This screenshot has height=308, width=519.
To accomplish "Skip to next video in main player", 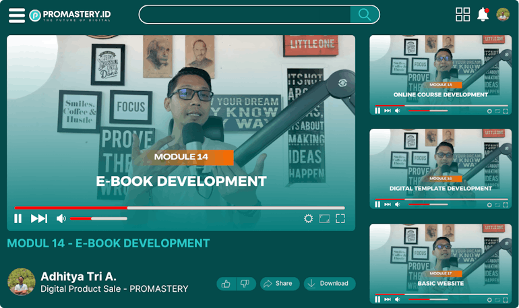I will [x=39, y=218].
